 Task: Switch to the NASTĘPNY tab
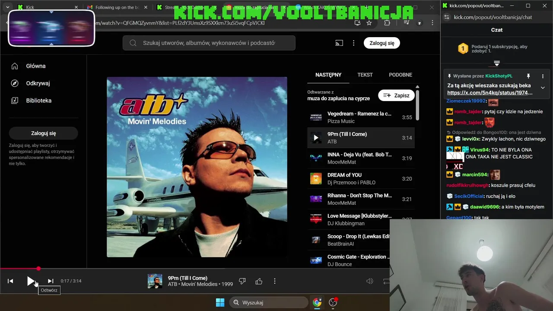[328, 75]
